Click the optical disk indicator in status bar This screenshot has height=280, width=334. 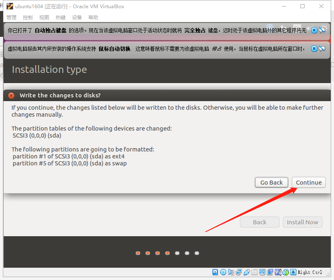[x=223, y=272]
